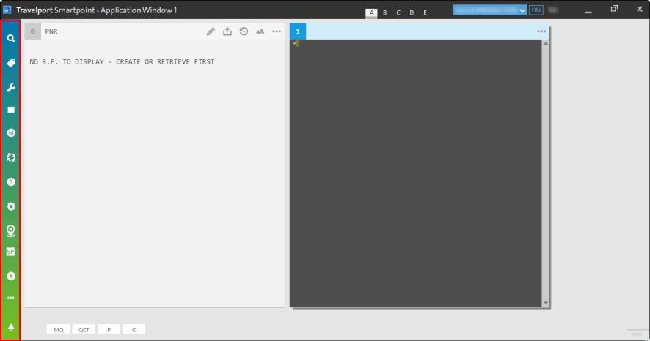
Task: Open the blue dropdown in the title bar
Action: click(489, 10)
